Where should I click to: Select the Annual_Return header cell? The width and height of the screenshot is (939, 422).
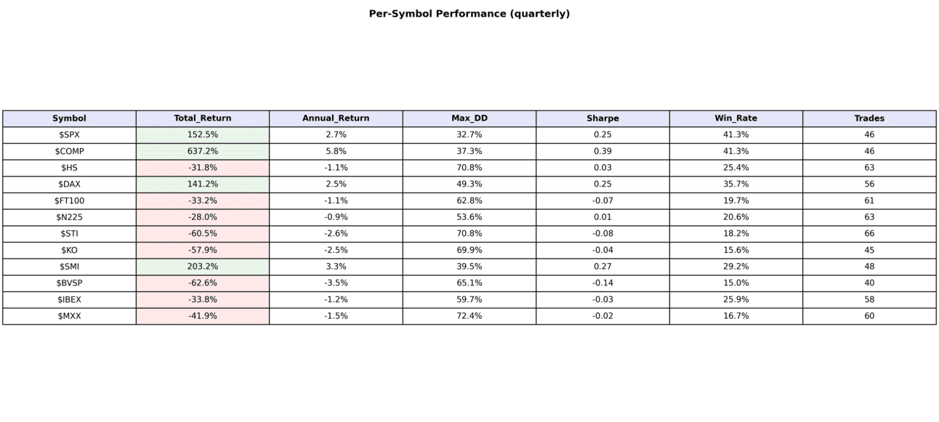[336, 118]
